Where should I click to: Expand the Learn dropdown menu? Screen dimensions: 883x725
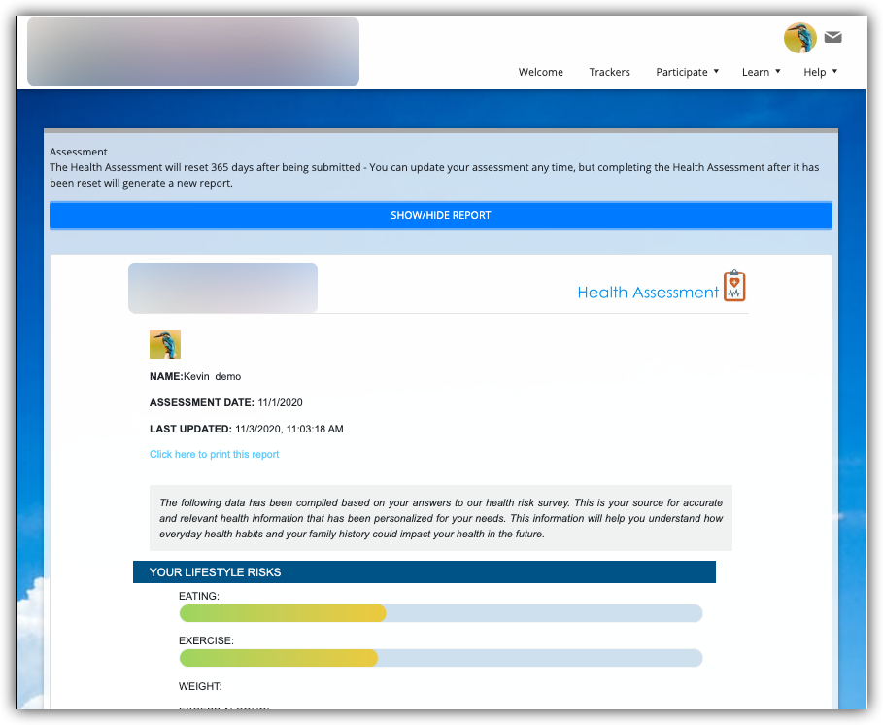click(x=761, y=72)
